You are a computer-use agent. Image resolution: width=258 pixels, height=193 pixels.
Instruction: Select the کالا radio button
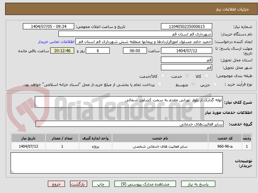coord(206,76)
